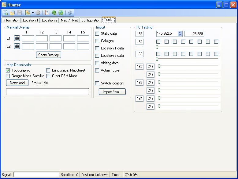Click the notebook log toolbar icon
The height and width of the screenshot is (179, 238).
tap(47, 13)
